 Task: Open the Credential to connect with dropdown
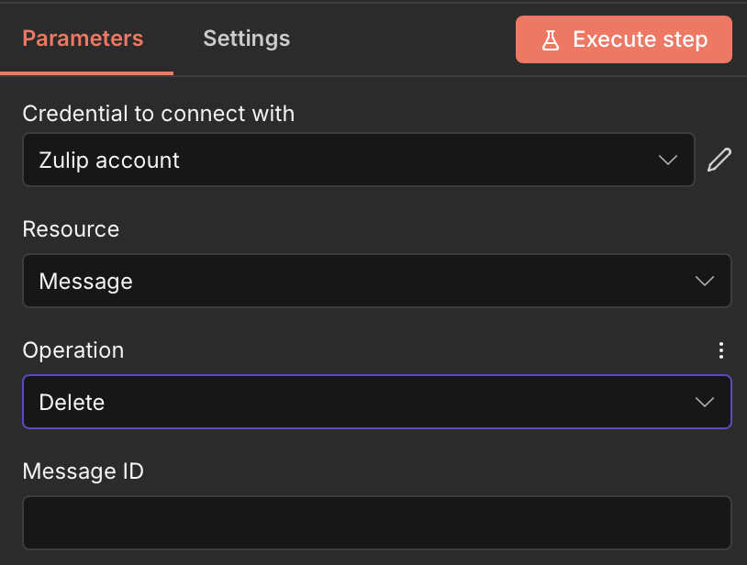pos(359,160)
